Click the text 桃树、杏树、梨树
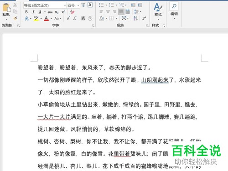The image size is (228, 171). 59,141
